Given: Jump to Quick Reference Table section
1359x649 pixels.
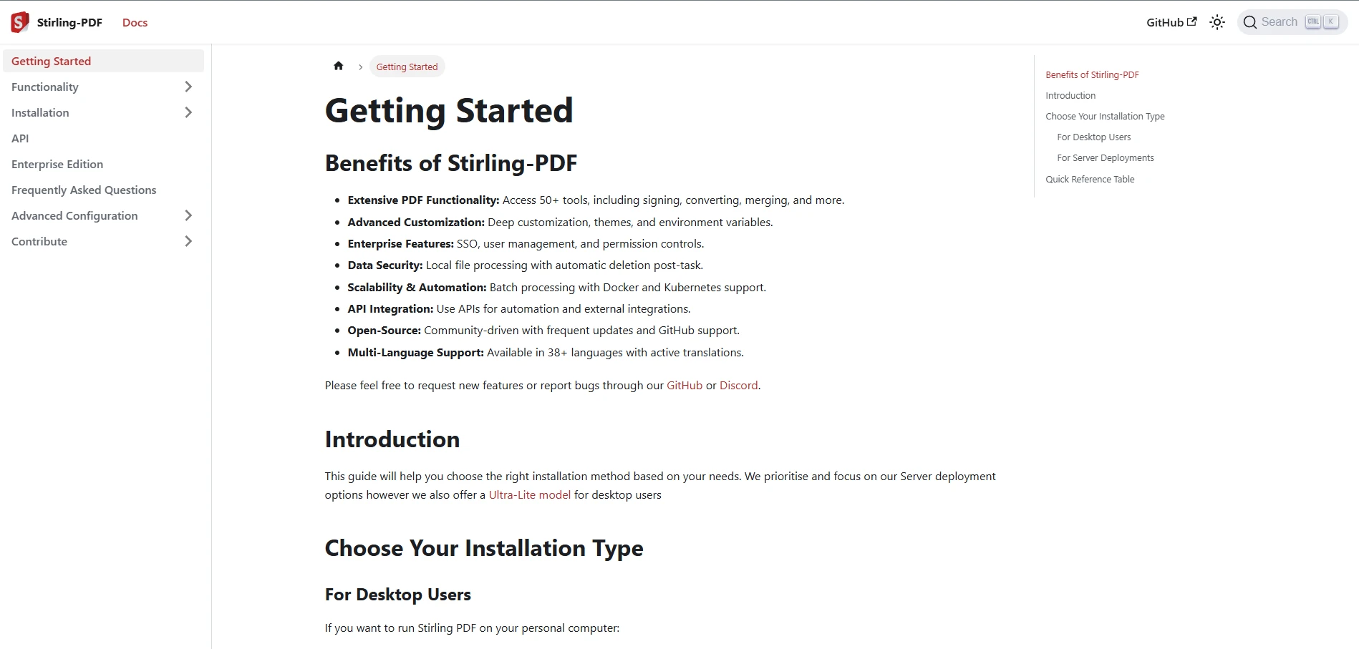Looking at the screenshot, I should [1089, 179].
